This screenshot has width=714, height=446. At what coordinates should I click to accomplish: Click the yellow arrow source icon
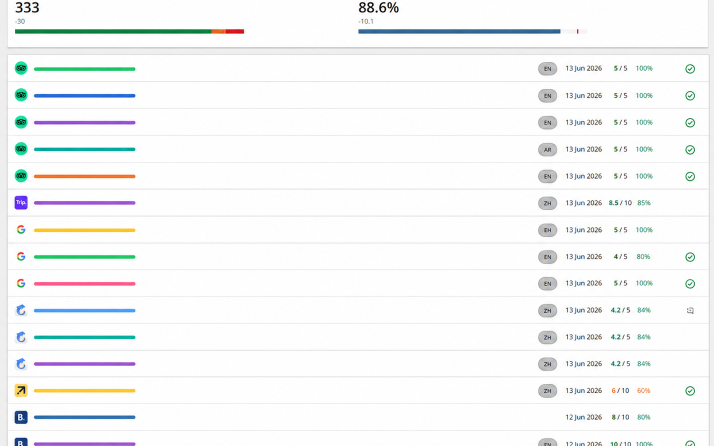21,391
